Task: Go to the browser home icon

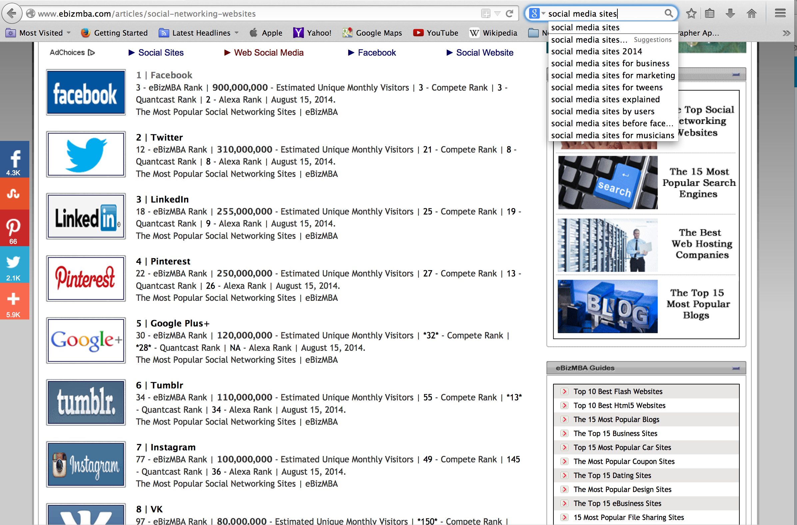Action: tap(751, 13)
